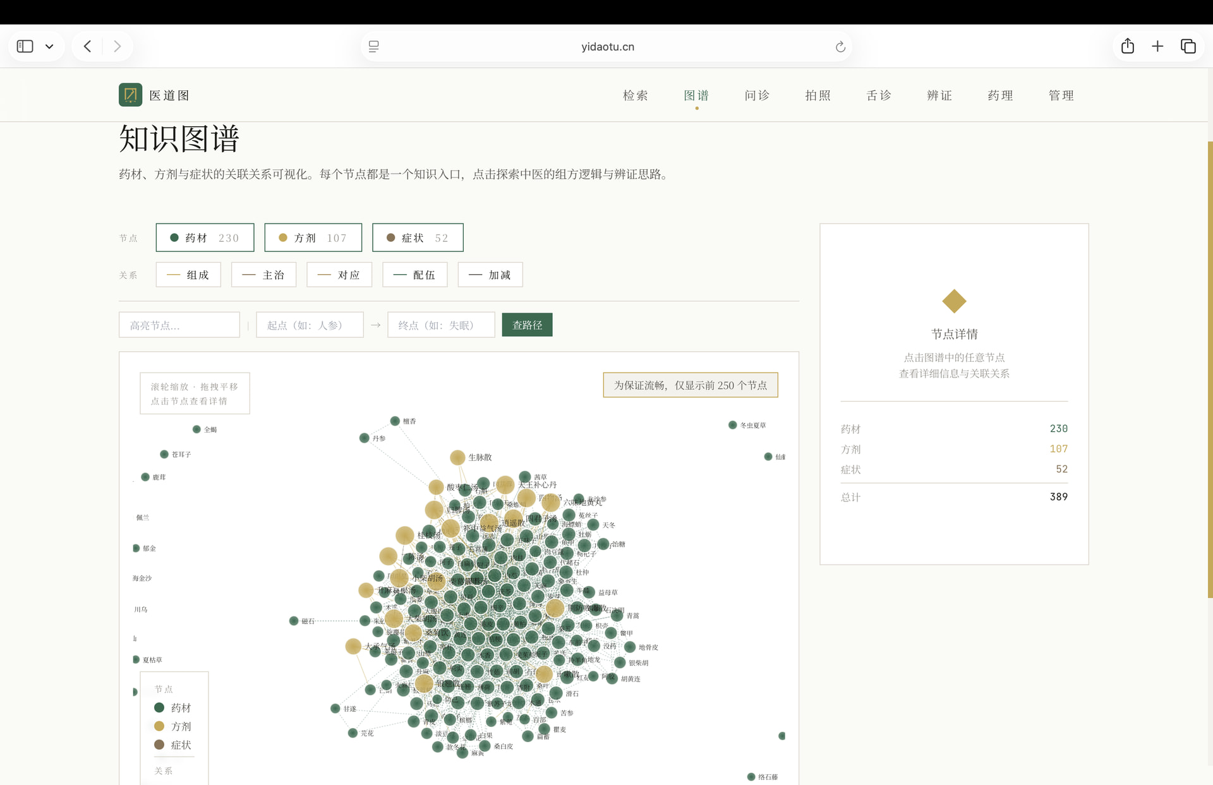This screenshot has width=1213, height=785.
Task: Select the 生脉散 formula node
Action: (457, 457)
